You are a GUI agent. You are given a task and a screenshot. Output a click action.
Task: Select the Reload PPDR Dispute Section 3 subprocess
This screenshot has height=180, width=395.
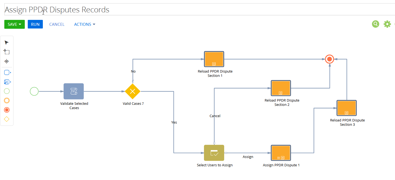[x=347, y=108]
